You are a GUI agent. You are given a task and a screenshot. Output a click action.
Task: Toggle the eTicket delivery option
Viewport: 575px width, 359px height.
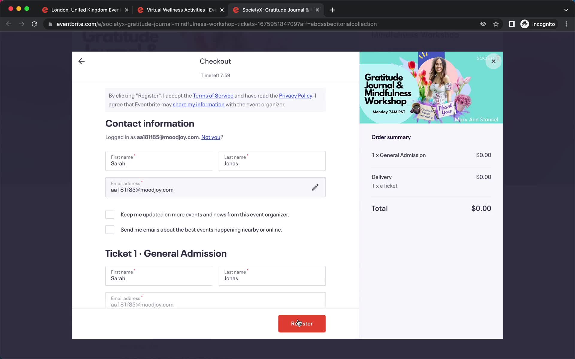tap(384, 185)
